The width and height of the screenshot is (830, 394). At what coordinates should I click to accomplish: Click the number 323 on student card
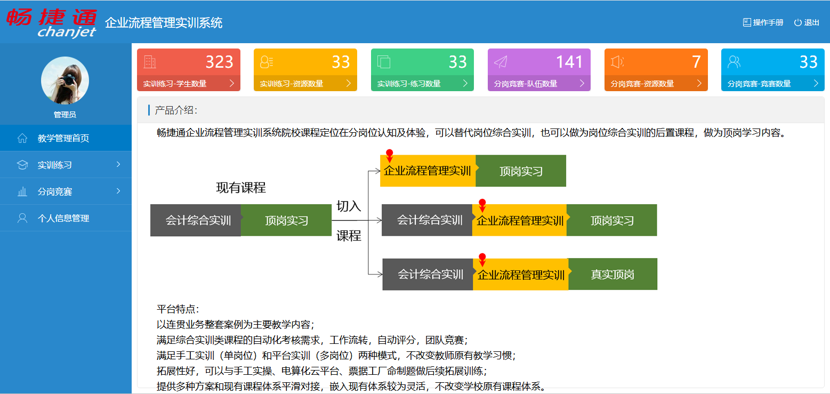tap(220, 62)
